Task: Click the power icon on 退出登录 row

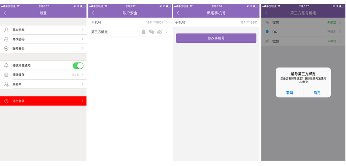Action: pos(6,101)
